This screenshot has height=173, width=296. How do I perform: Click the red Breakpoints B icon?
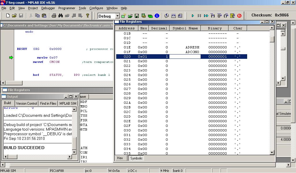pyautogui.click(x=239, y=16)
